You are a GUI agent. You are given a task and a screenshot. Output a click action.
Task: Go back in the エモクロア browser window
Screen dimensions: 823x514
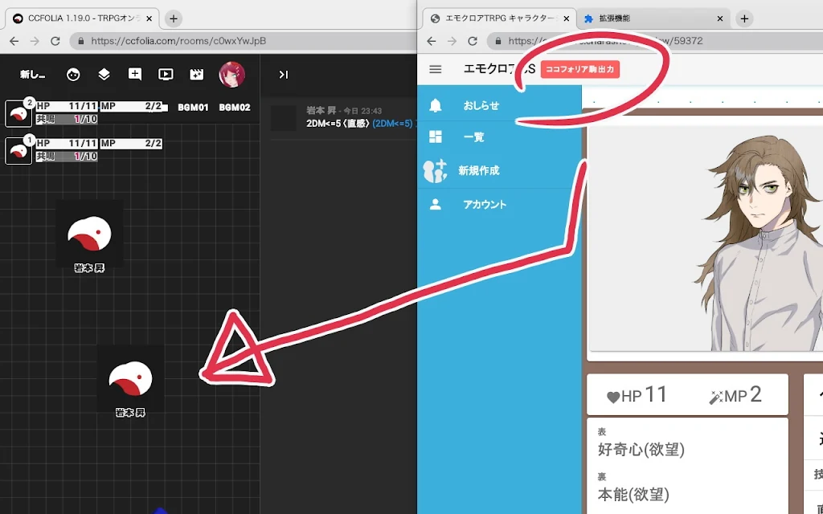(432, 41)
